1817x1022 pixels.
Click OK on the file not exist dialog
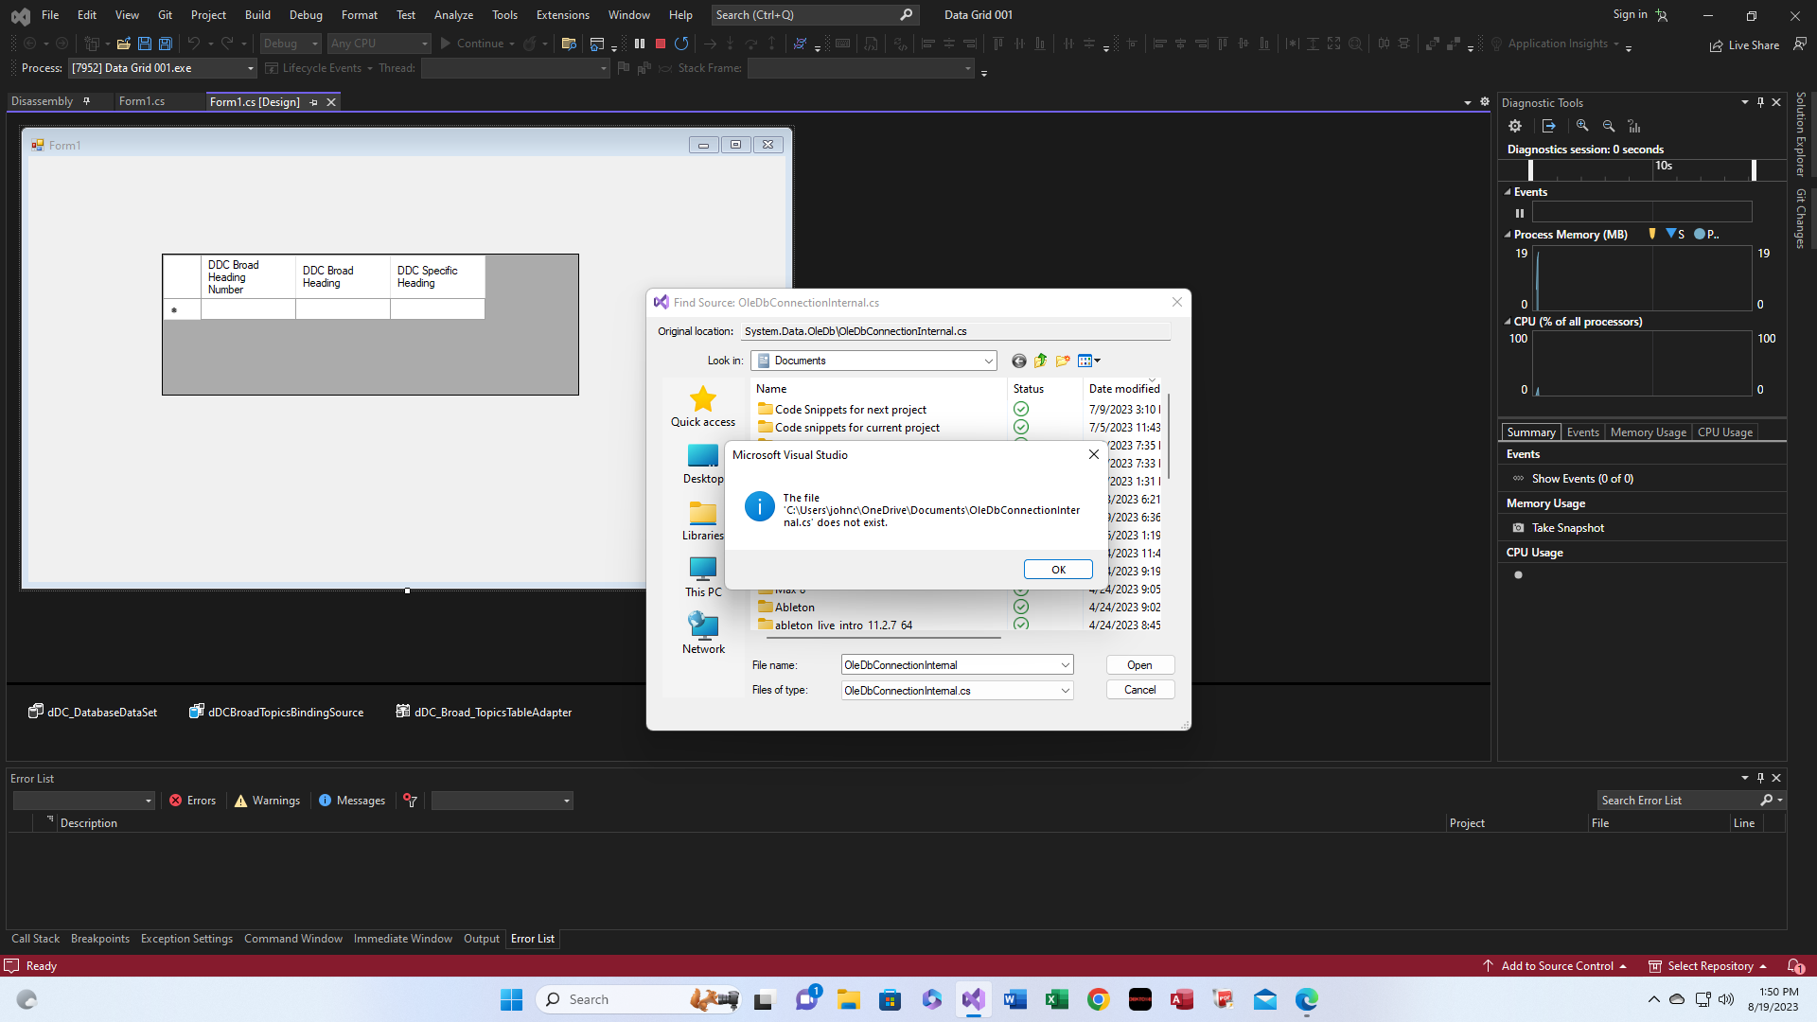coord(1058,569)
